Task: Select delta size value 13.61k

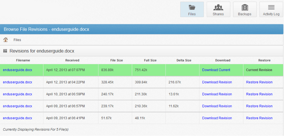Action: pyautogui.click(x=174, y=94)
